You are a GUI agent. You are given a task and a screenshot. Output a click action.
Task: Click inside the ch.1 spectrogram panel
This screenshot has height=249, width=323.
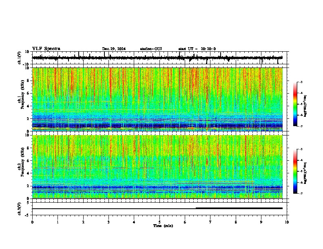157,99
